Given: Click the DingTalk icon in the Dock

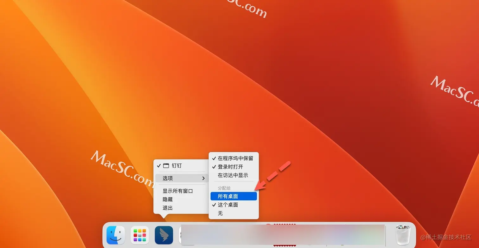Looking at the screenshot, I should (x=164, y=235).
